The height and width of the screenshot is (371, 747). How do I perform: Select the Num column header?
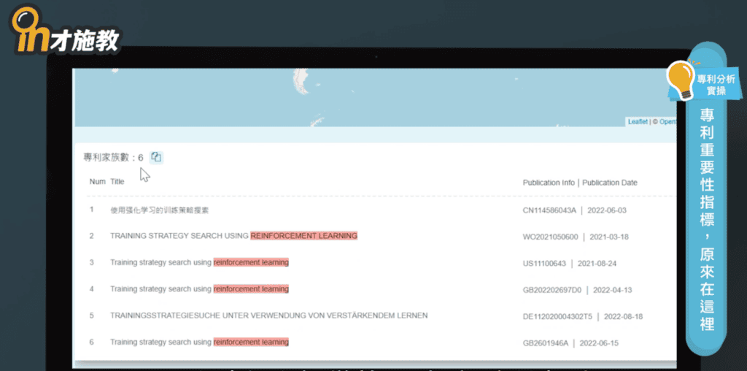click(x=97, y=182)
